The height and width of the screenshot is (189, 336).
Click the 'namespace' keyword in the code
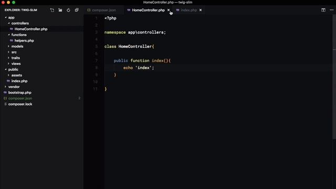click(115, 33)
